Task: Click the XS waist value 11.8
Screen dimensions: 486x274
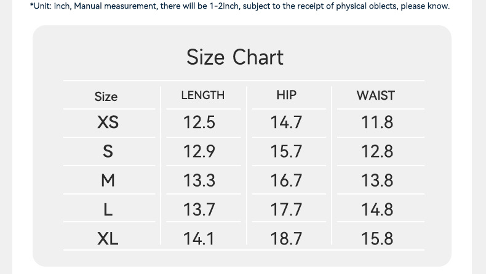Action: [x=376, y=123]
